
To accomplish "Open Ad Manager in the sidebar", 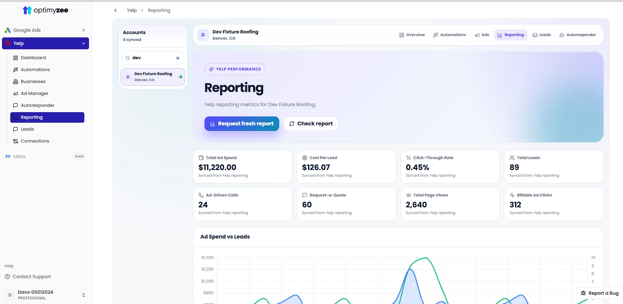I will (x=47, y=93).
